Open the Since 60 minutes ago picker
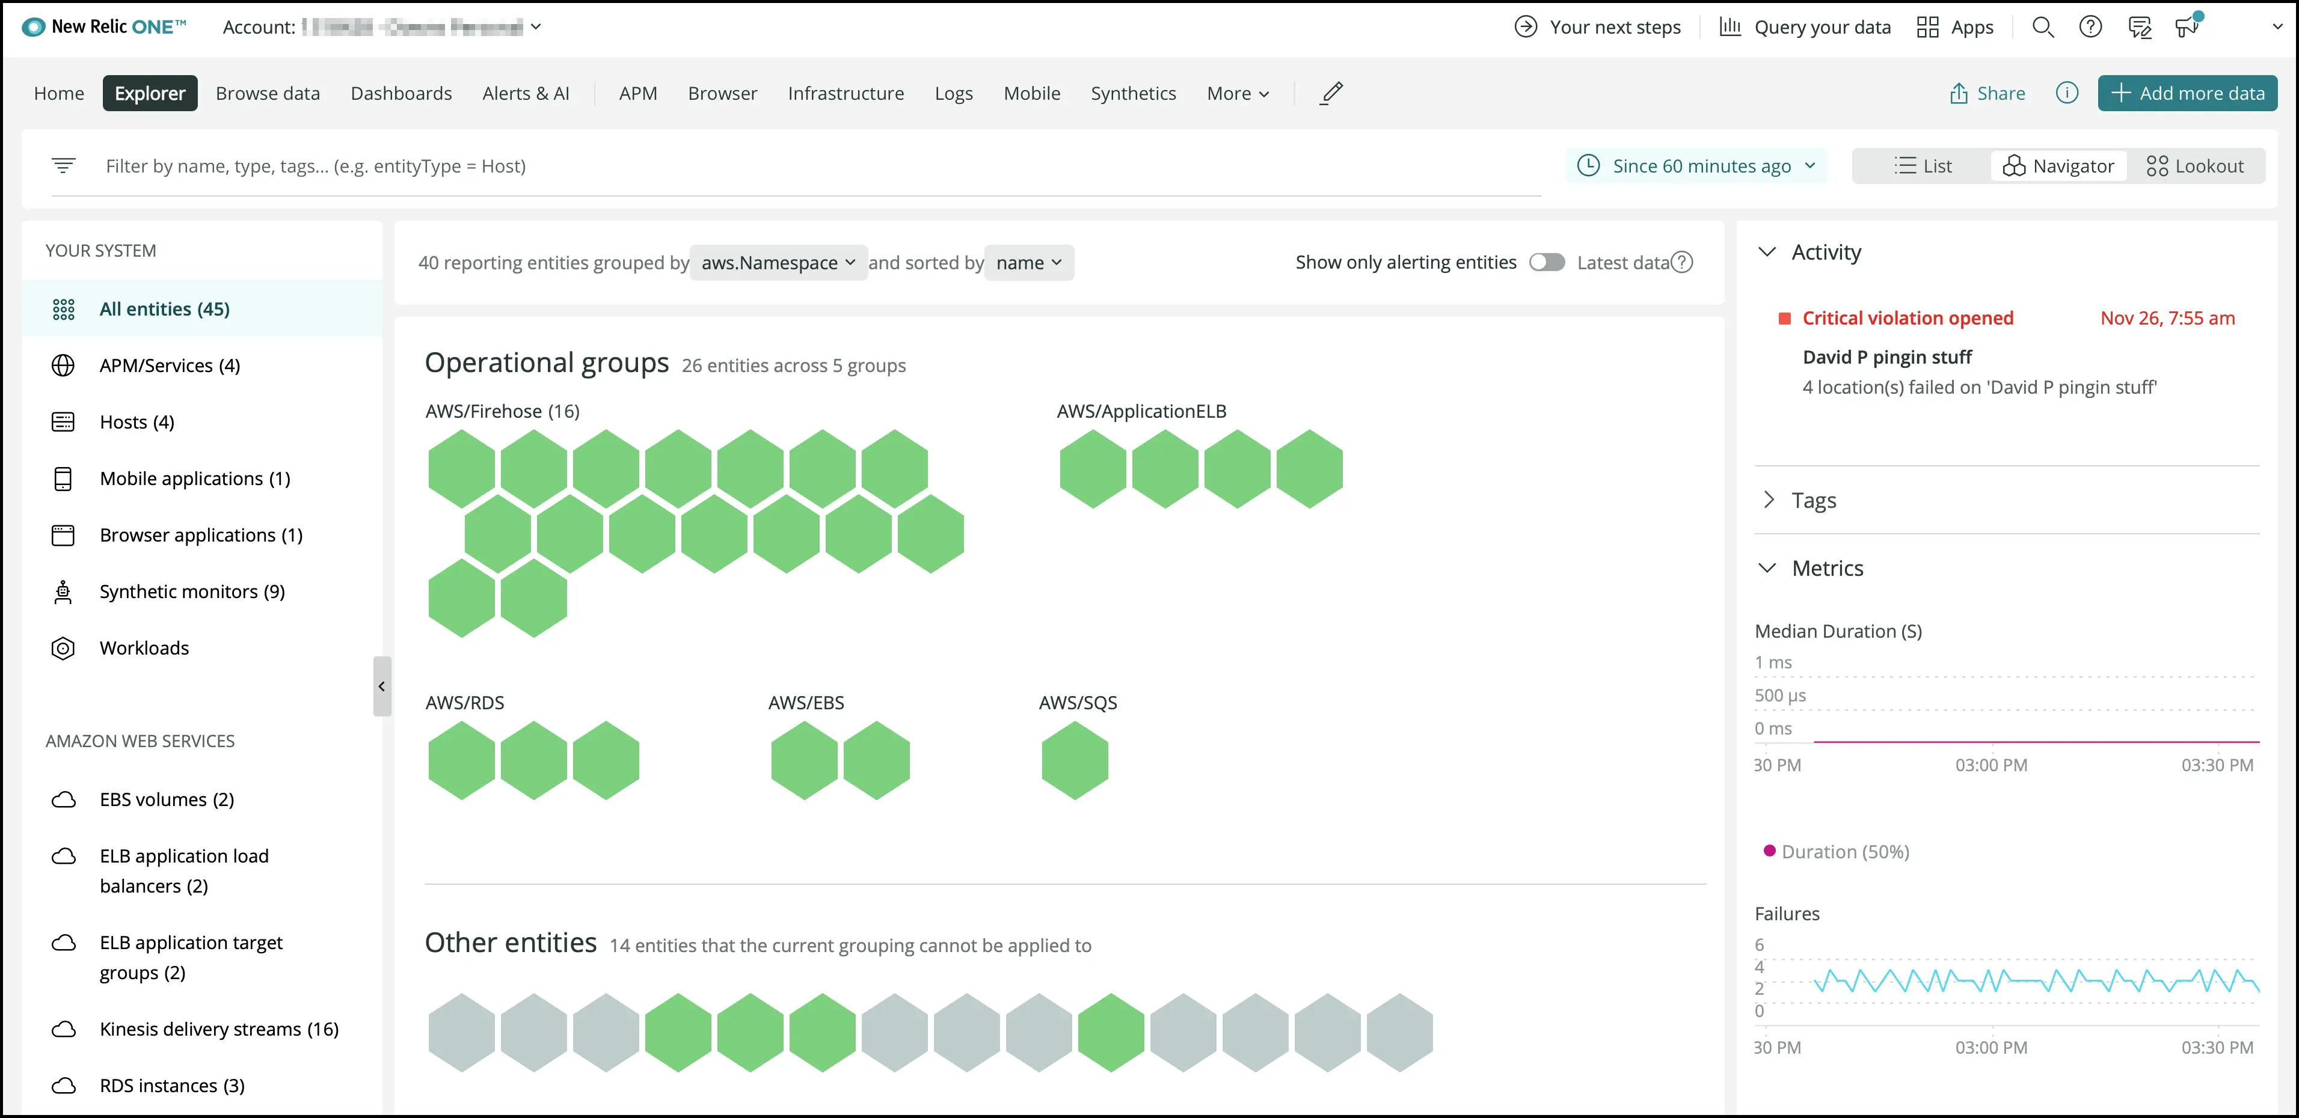 click(x=1696, y=166)
